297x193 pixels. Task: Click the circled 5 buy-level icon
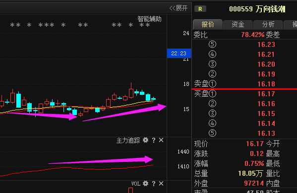[212, 133]
